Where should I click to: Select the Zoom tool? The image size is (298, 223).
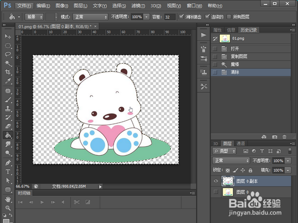(x=8, y=208)
